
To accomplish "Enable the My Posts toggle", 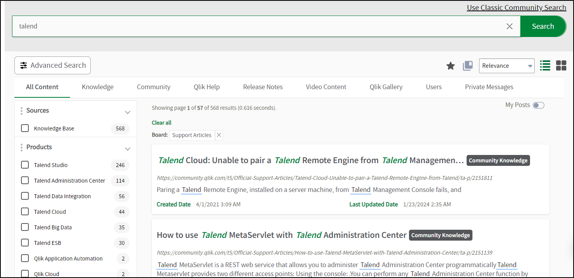I will (x=539, y=105).
